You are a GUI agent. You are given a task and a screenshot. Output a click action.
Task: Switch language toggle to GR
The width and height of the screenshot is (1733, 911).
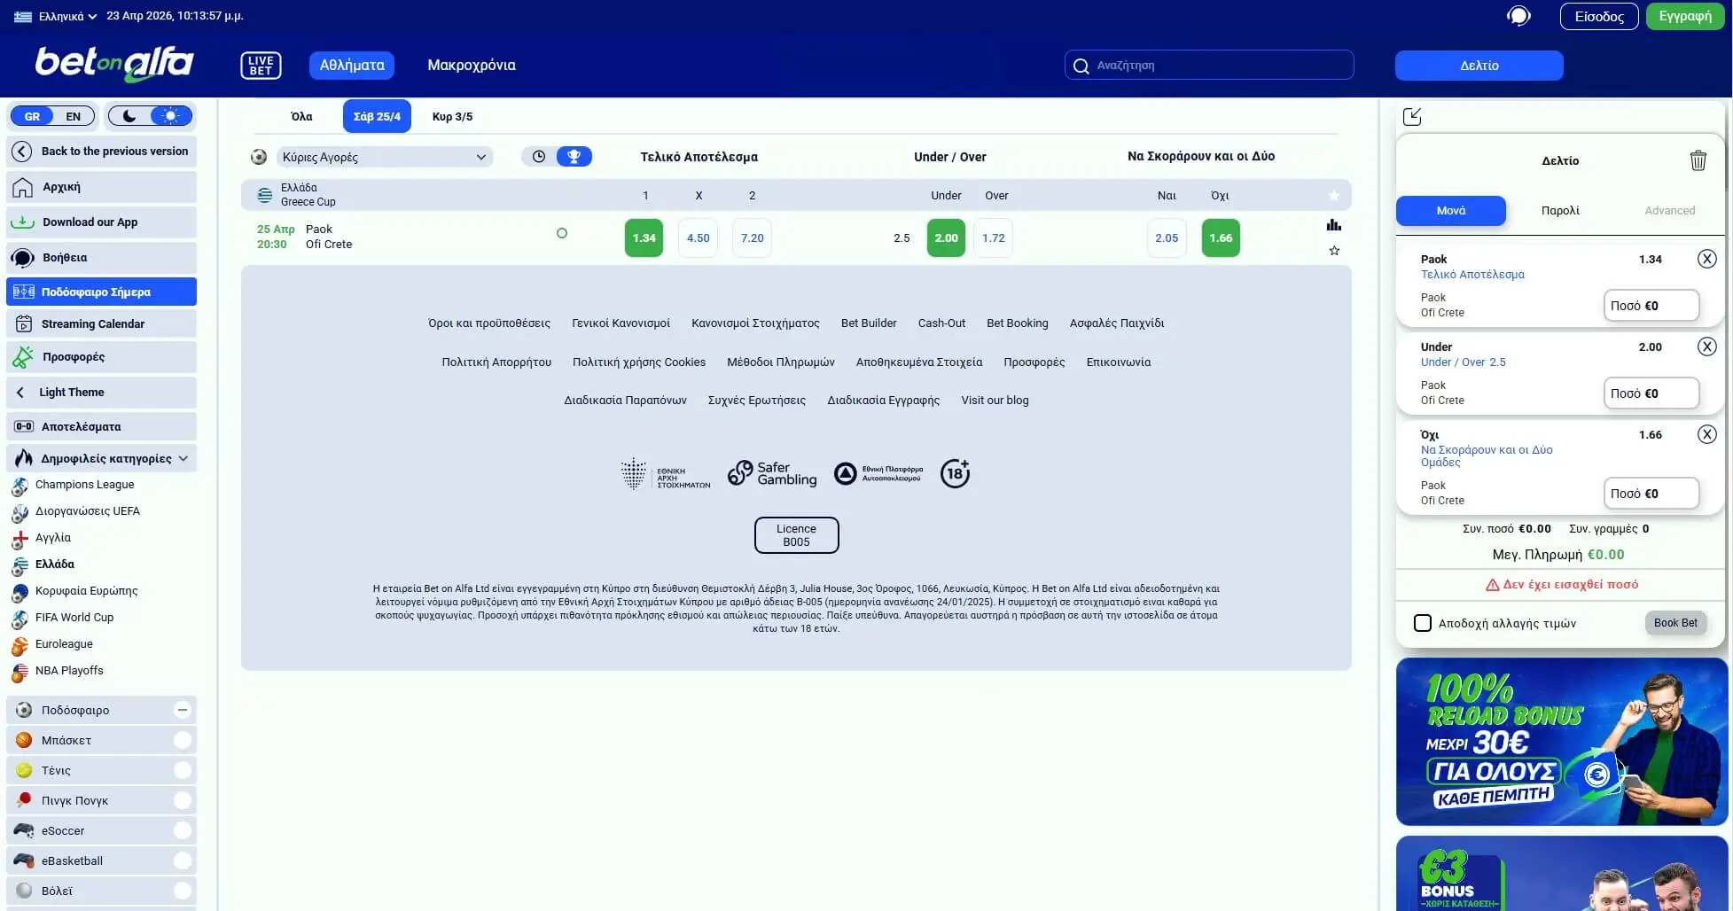(x=32, y=116)
